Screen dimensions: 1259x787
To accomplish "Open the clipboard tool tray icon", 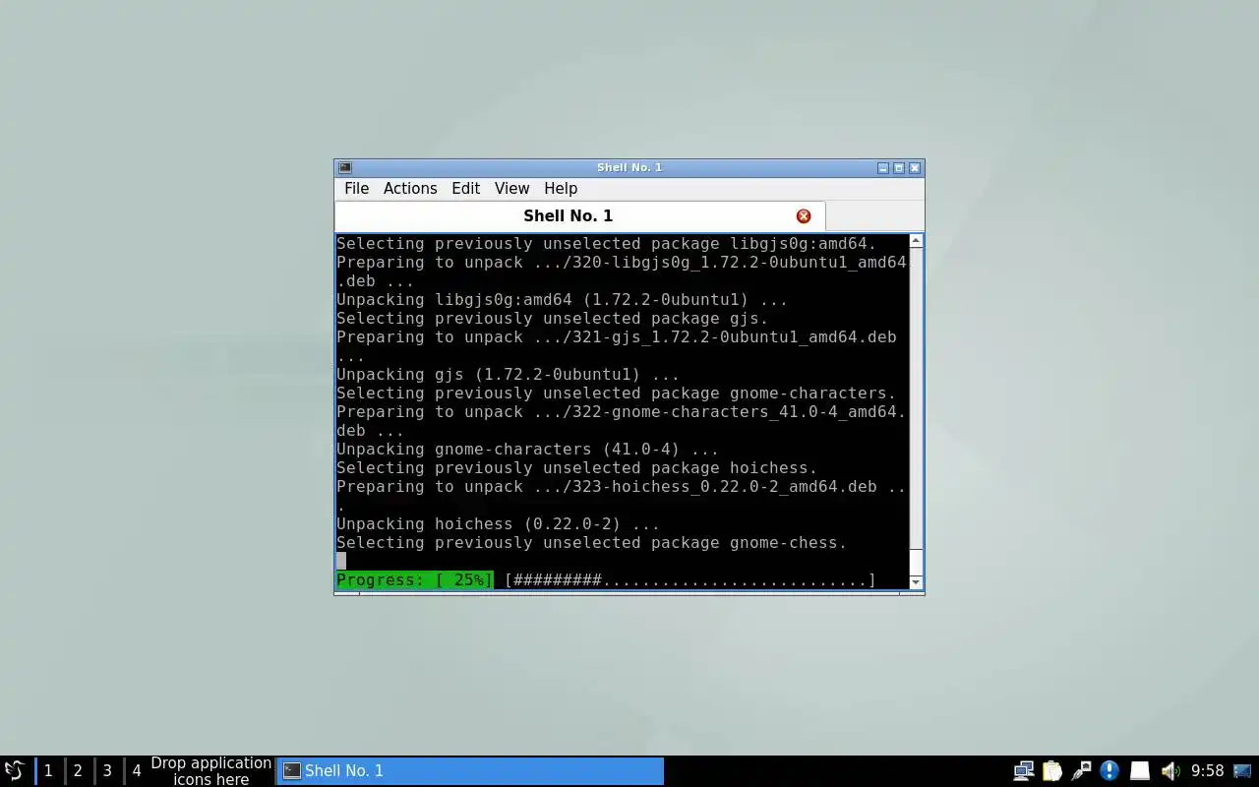I will (x=1052, y=770).
